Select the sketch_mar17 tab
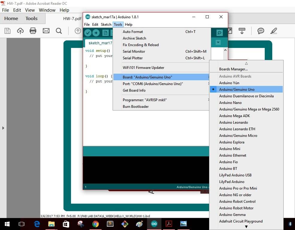The image size is (295, 230). pos(99,43)
